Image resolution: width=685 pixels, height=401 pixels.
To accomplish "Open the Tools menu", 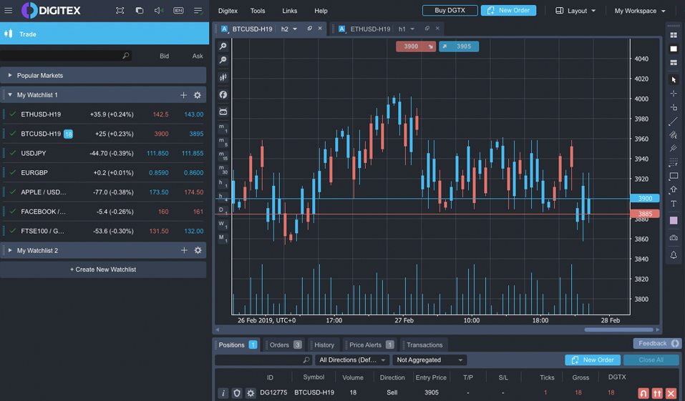I will [258, 11].
